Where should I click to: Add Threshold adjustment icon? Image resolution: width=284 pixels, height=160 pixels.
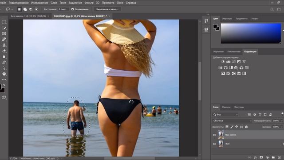click(x=234, y=73)
